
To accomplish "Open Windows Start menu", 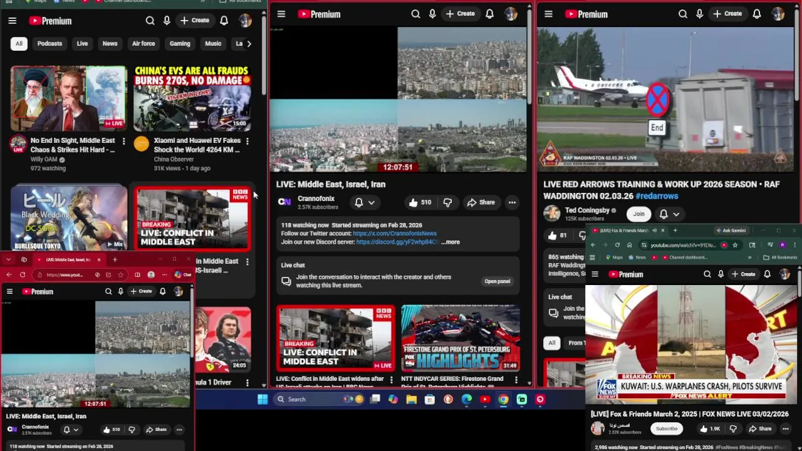I will (263, 399).
